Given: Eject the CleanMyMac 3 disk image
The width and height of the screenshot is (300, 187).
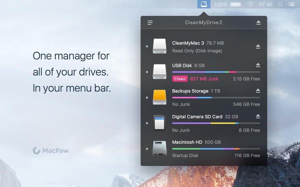Looking at the screenshot, I should click(258, 46).
